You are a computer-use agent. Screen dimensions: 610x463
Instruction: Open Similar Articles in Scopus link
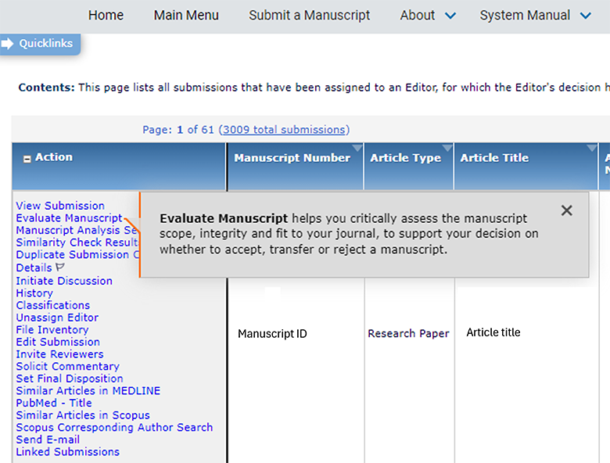(83, 415)
